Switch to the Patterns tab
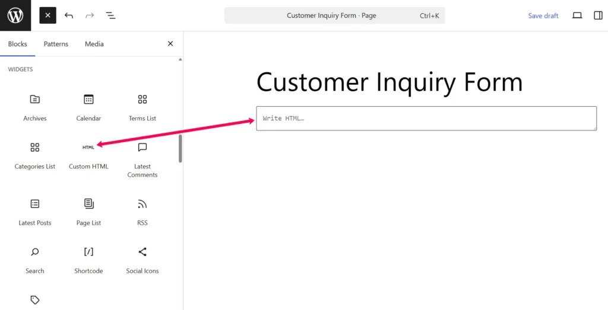Viewport: 608px width, 310px height. (x=56, y=44)
